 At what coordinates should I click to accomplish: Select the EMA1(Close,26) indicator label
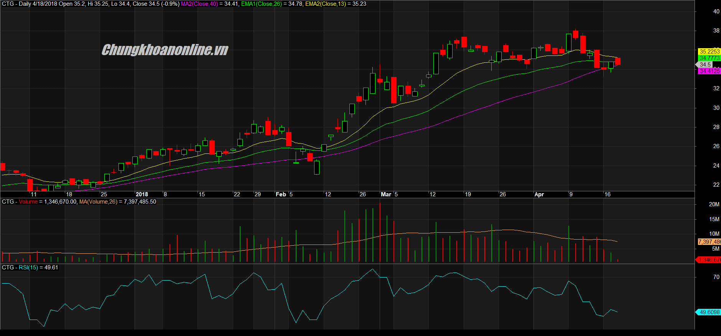pos(261,4)
